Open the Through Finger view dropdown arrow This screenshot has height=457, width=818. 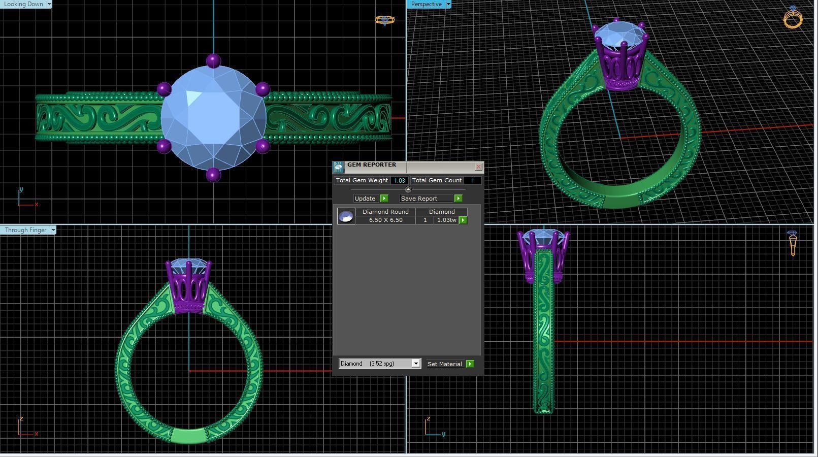pyautogui.click(x=53, y=230)
